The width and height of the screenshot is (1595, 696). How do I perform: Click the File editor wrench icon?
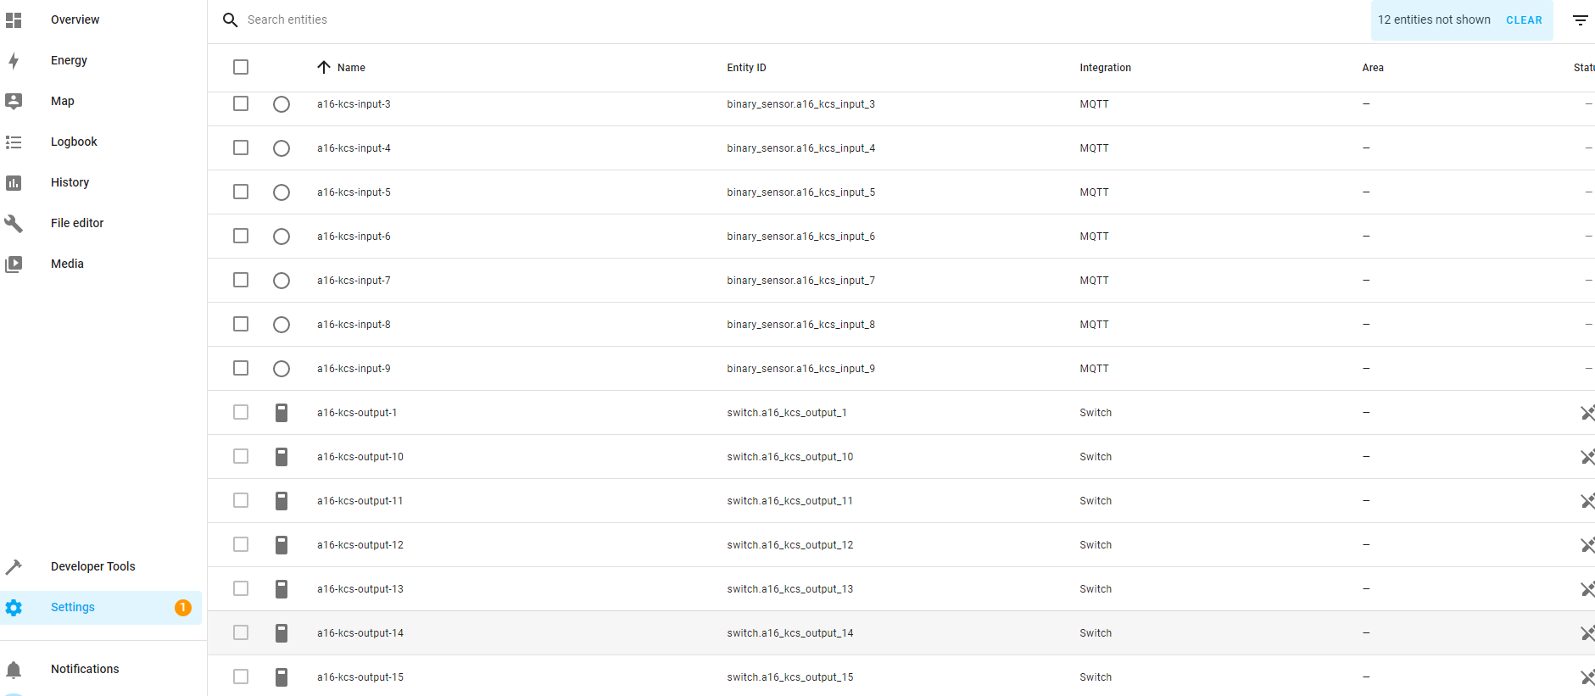click(14, 223)
